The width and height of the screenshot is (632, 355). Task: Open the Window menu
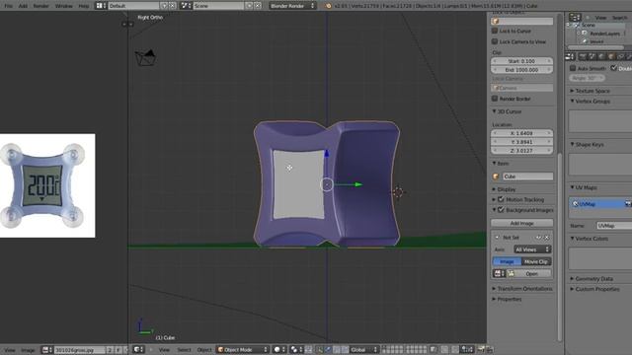tap(63, 6)
